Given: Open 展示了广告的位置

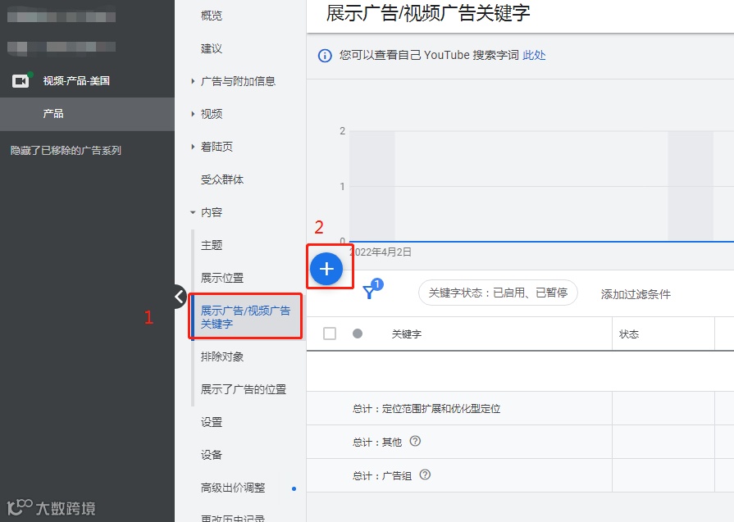Looking at the screenshot, I should (x=244, y=389).
